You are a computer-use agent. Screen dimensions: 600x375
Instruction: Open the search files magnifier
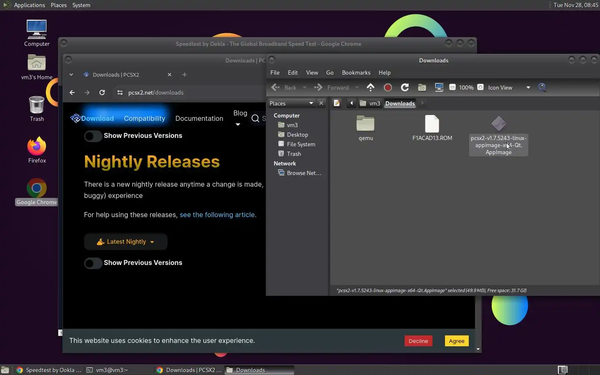(x=542, y=87)
